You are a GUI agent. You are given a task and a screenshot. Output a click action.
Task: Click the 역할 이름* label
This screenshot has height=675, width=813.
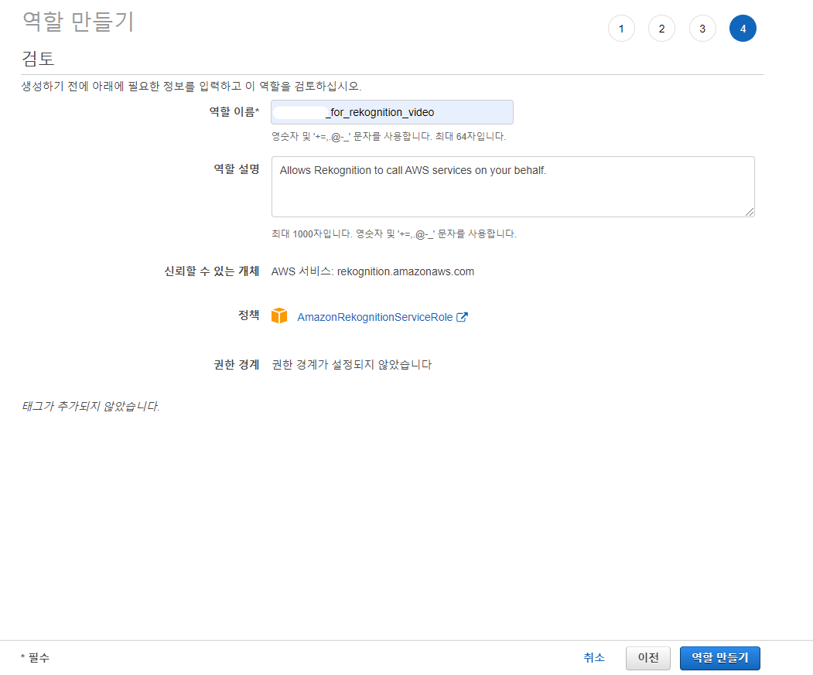pyautogui.click(x=234, y=111)
